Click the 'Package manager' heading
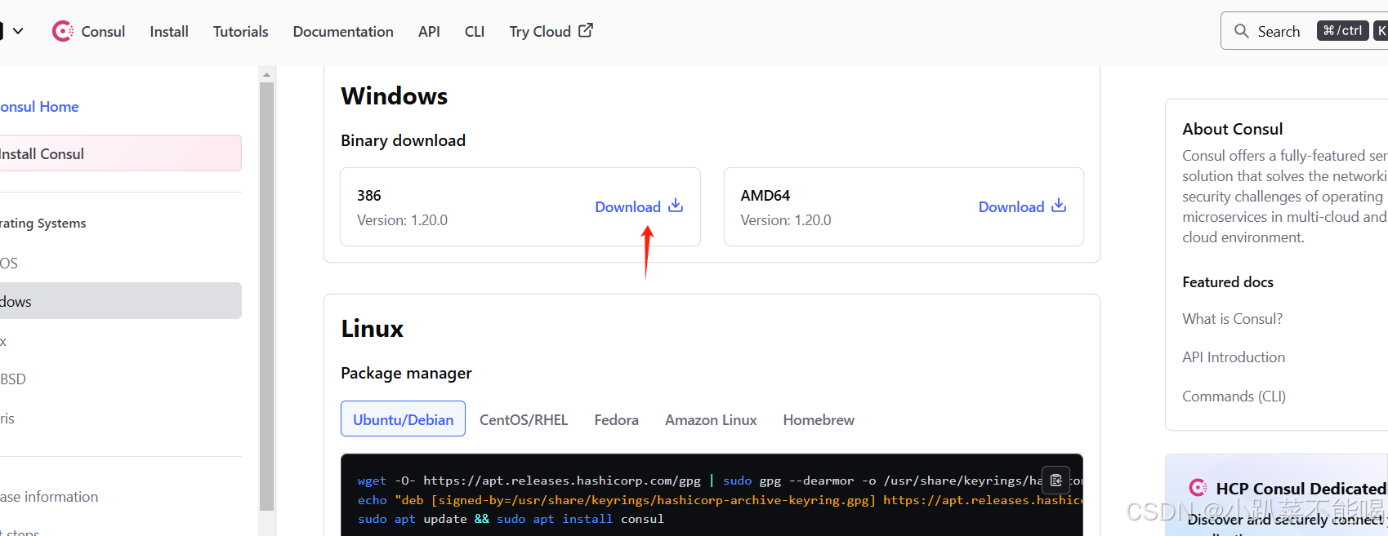1388x536 pixels. click(406, 373)
